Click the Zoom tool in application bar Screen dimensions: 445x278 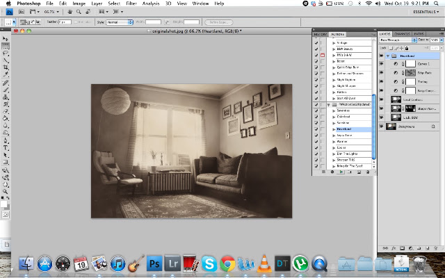pos(79,12)
